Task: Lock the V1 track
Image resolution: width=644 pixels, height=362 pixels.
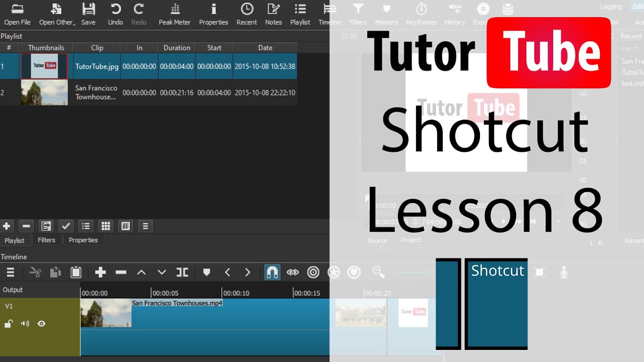Action: click(x=9, y=324)
